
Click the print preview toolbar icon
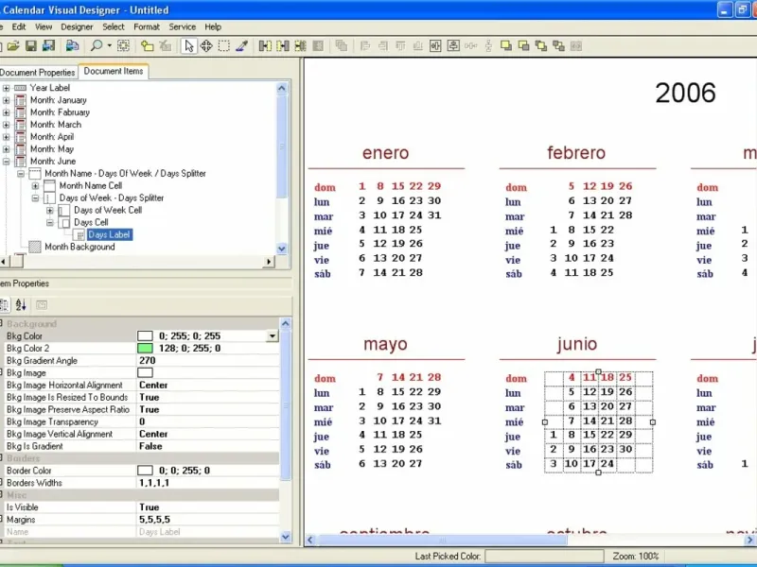[73, 45]
